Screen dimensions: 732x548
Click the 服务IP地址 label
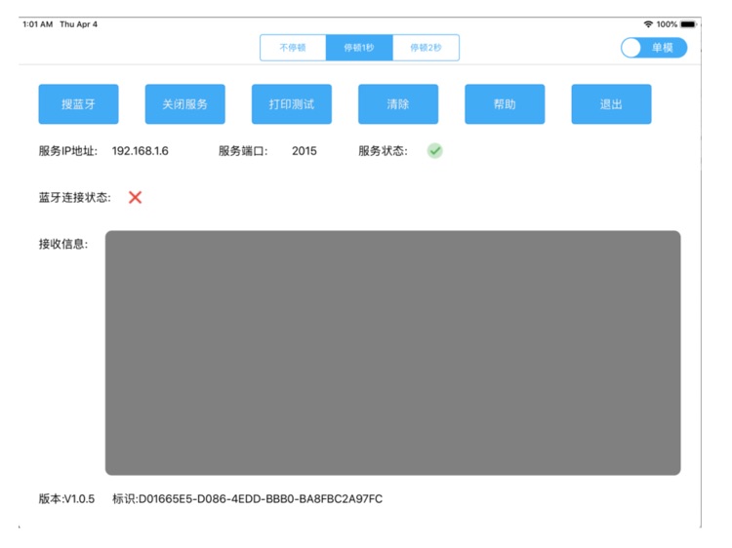pyautogui.click(x=68, y=151)
